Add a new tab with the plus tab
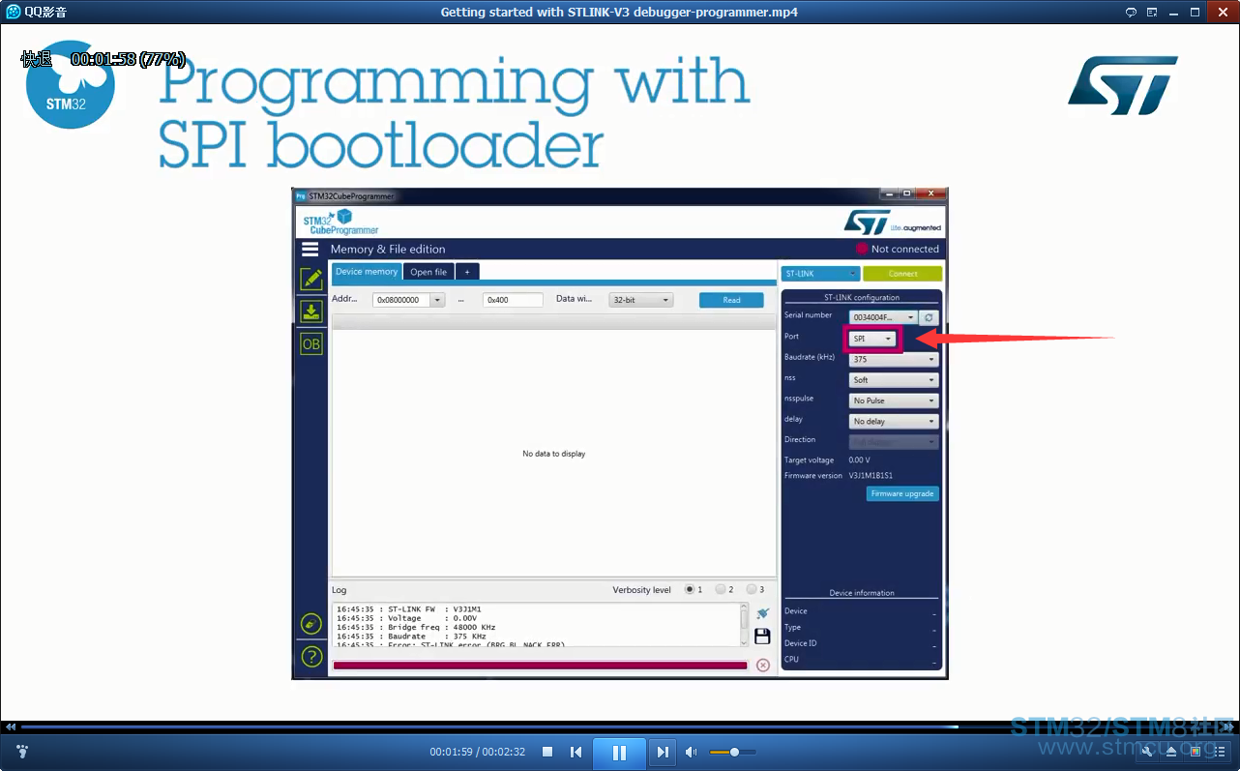Screen dimensions: 1240x771 467,272
